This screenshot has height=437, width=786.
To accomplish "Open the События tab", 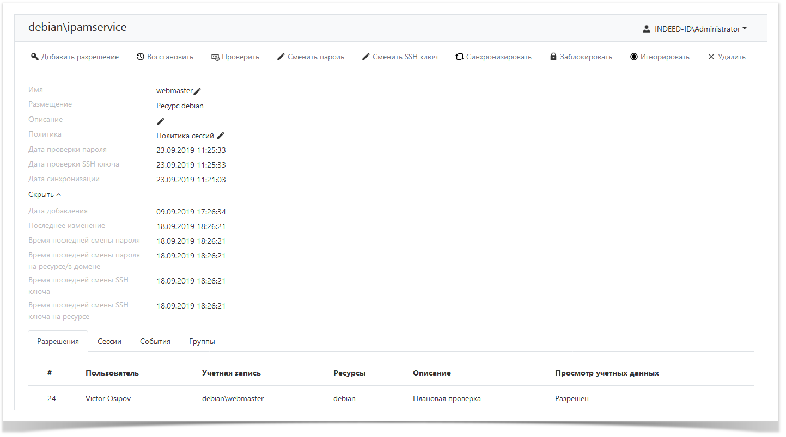I will pos(155,341).
